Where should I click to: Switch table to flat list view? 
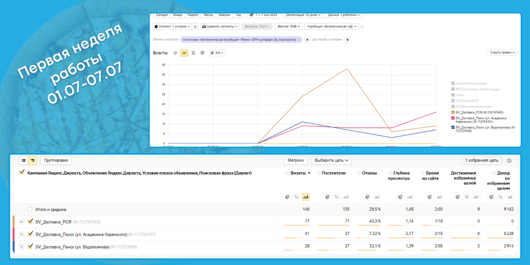(23, 160)
